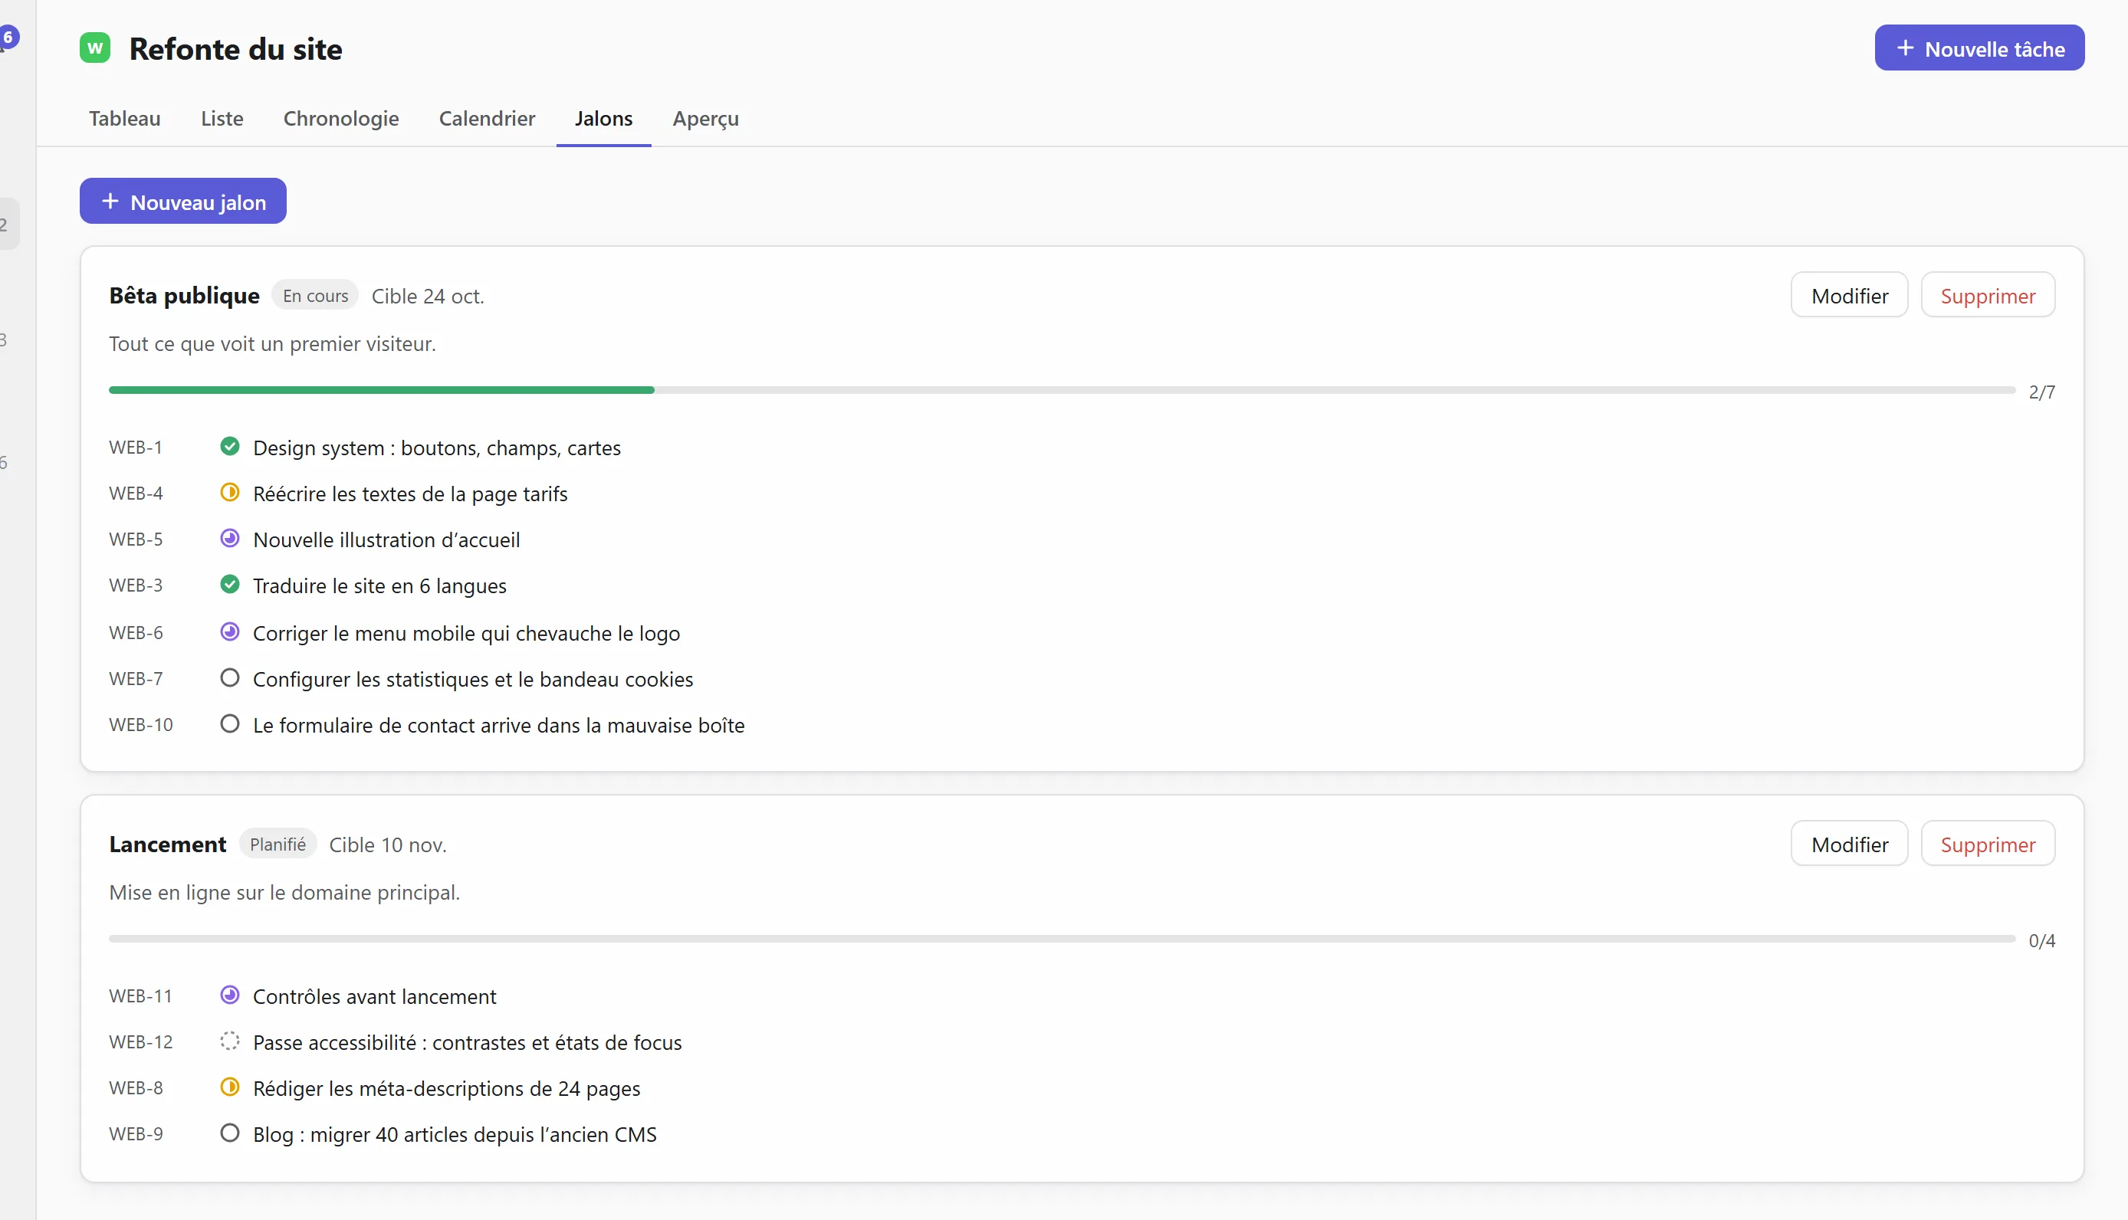Click the green W project icon

[95, 48]
